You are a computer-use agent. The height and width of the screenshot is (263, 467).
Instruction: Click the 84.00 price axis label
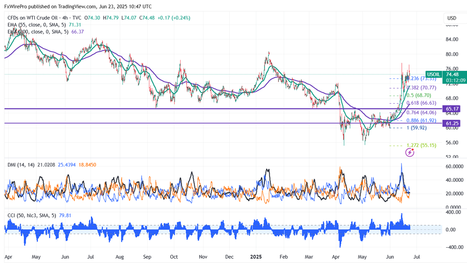452,39
